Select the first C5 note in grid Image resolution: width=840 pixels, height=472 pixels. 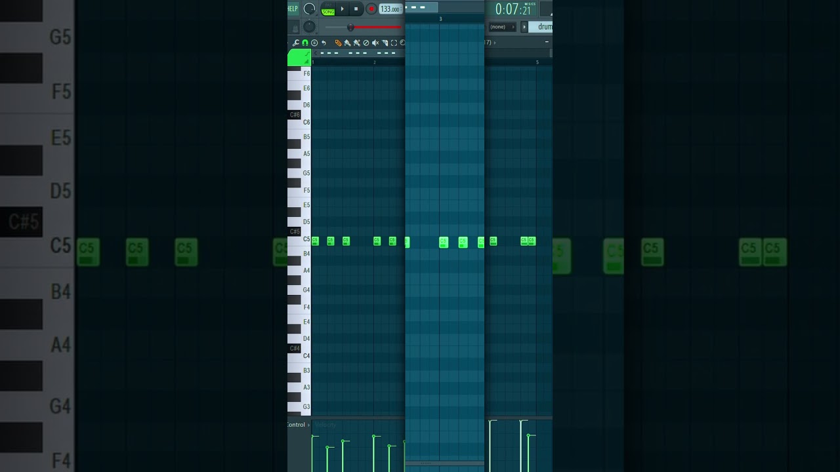315,241
